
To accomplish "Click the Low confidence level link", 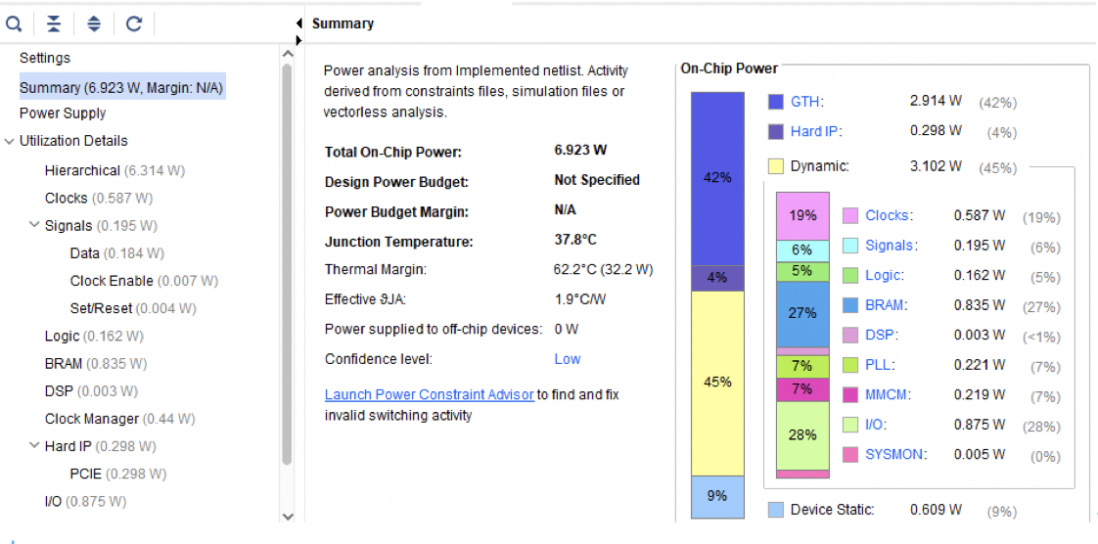I will [x=568, y=359].
